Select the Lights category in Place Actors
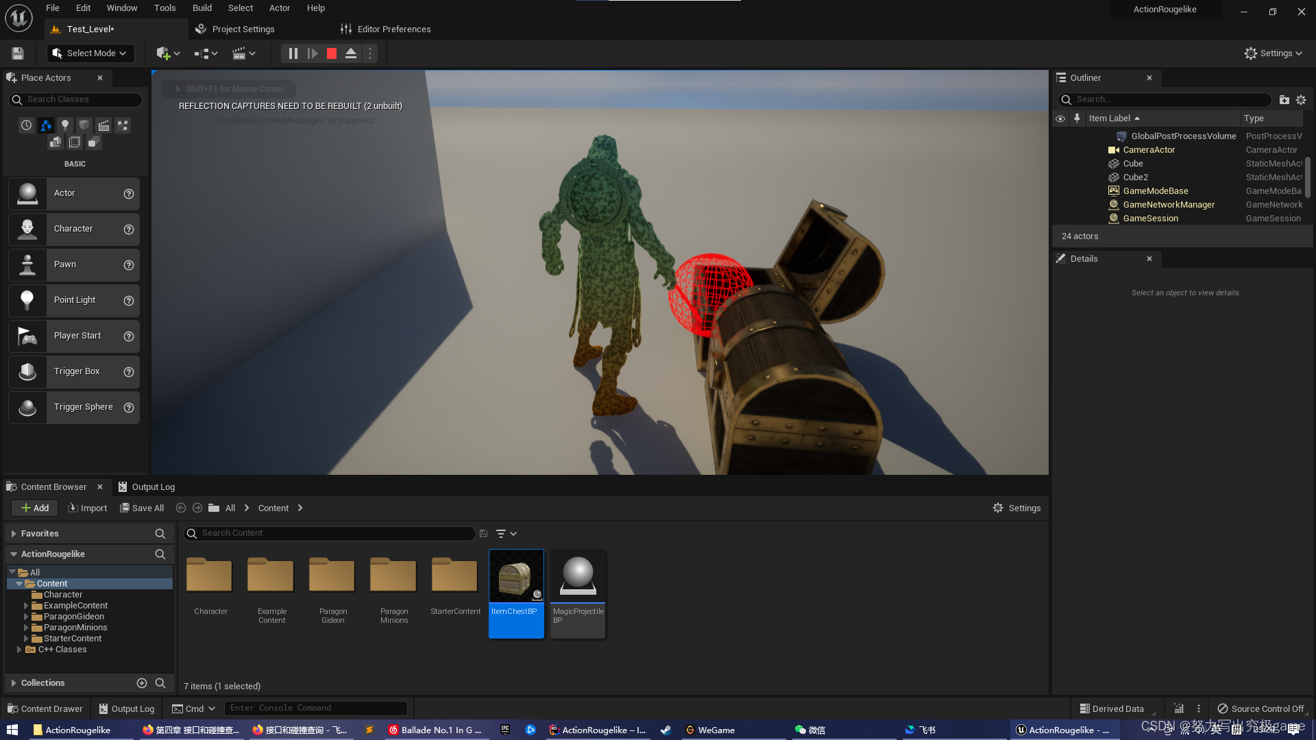 click(x=65, y=125)
